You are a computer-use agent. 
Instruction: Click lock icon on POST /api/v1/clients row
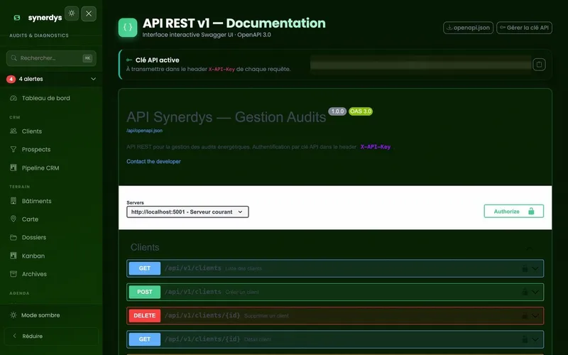click(x=525, y=292)
